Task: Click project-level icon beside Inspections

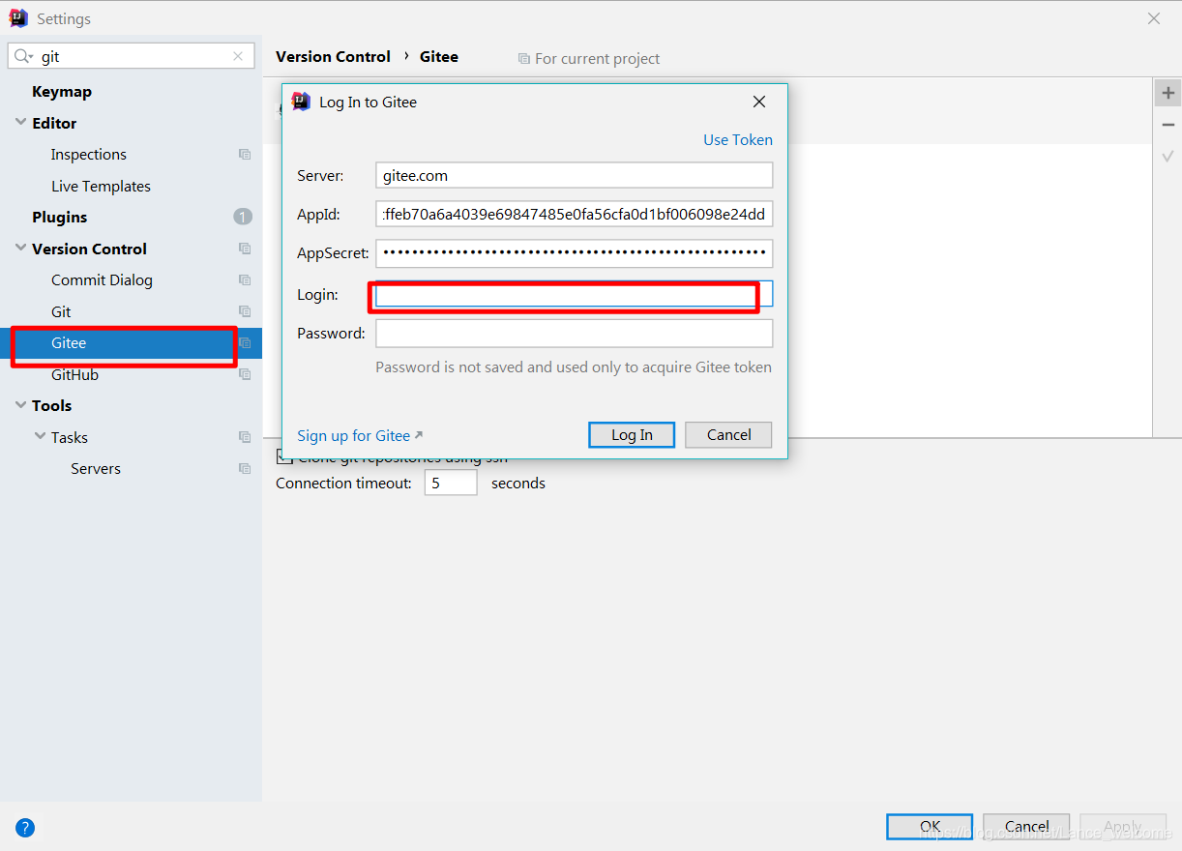Action: click(245, 155)
